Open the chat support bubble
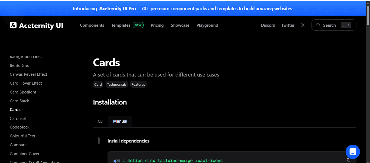The height and width of the screenshot is (163, 370). click(353, 152)
